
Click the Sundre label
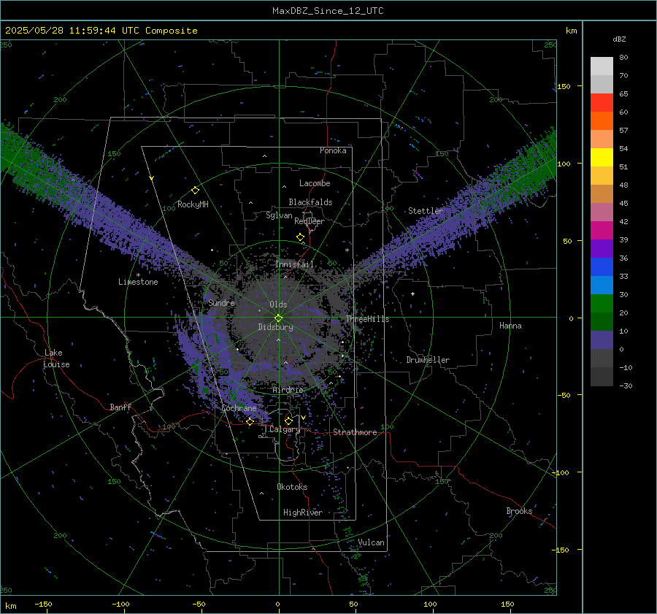pyautogui.click(x=221, y=302)
